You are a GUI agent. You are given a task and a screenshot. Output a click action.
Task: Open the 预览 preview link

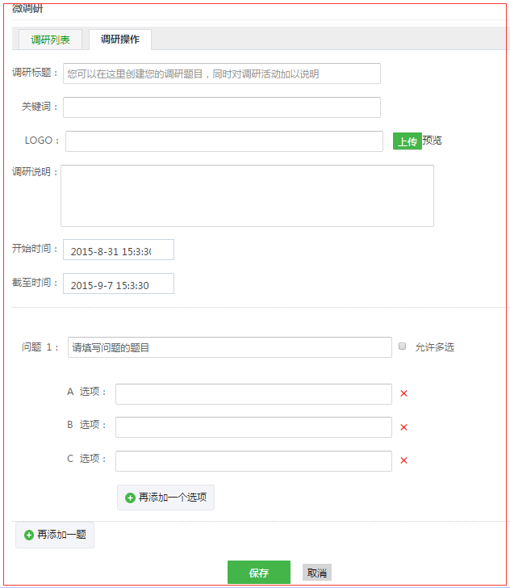432,141
